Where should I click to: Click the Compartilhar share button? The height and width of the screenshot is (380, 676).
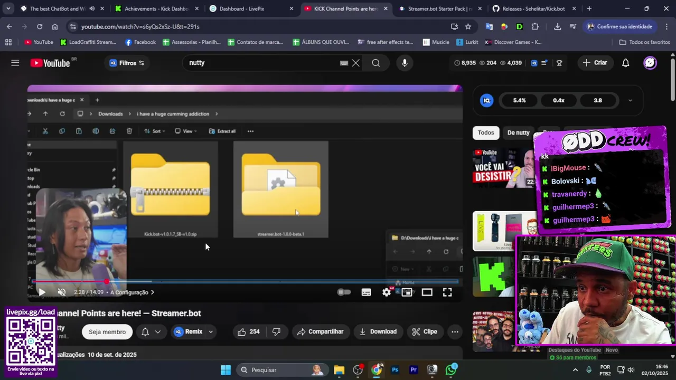pyautogui.click(x=320, y=331)
